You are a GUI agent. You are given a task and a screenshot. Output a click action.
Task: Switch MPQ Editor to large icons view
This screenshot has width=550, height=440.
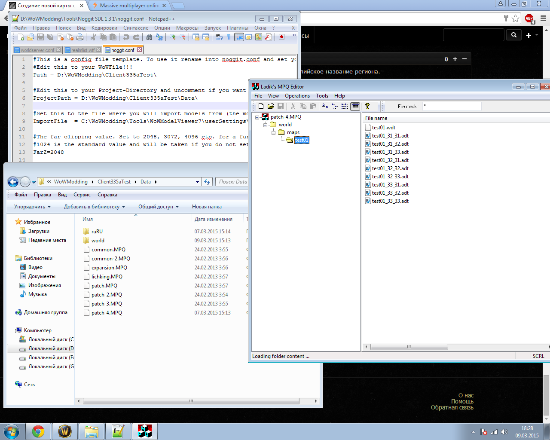(x=325, y=106)
